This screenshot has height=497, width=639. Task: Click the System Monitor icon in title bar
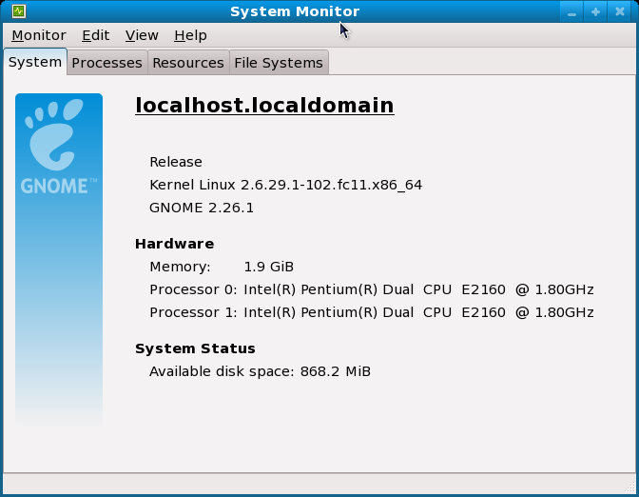pos(19,11)
